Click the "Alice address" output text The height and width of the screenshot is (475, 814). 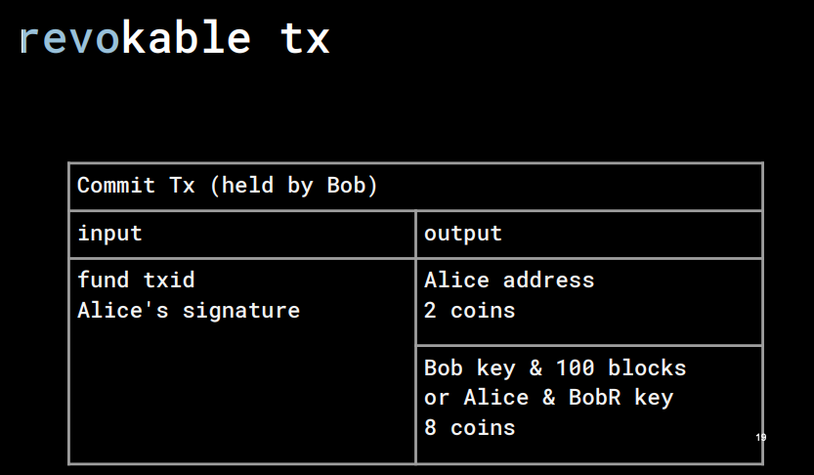click(509, 281)
